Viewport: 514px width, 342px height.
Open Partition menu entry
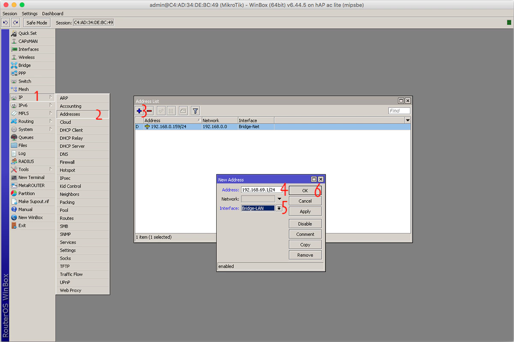[x=33, y=193]
